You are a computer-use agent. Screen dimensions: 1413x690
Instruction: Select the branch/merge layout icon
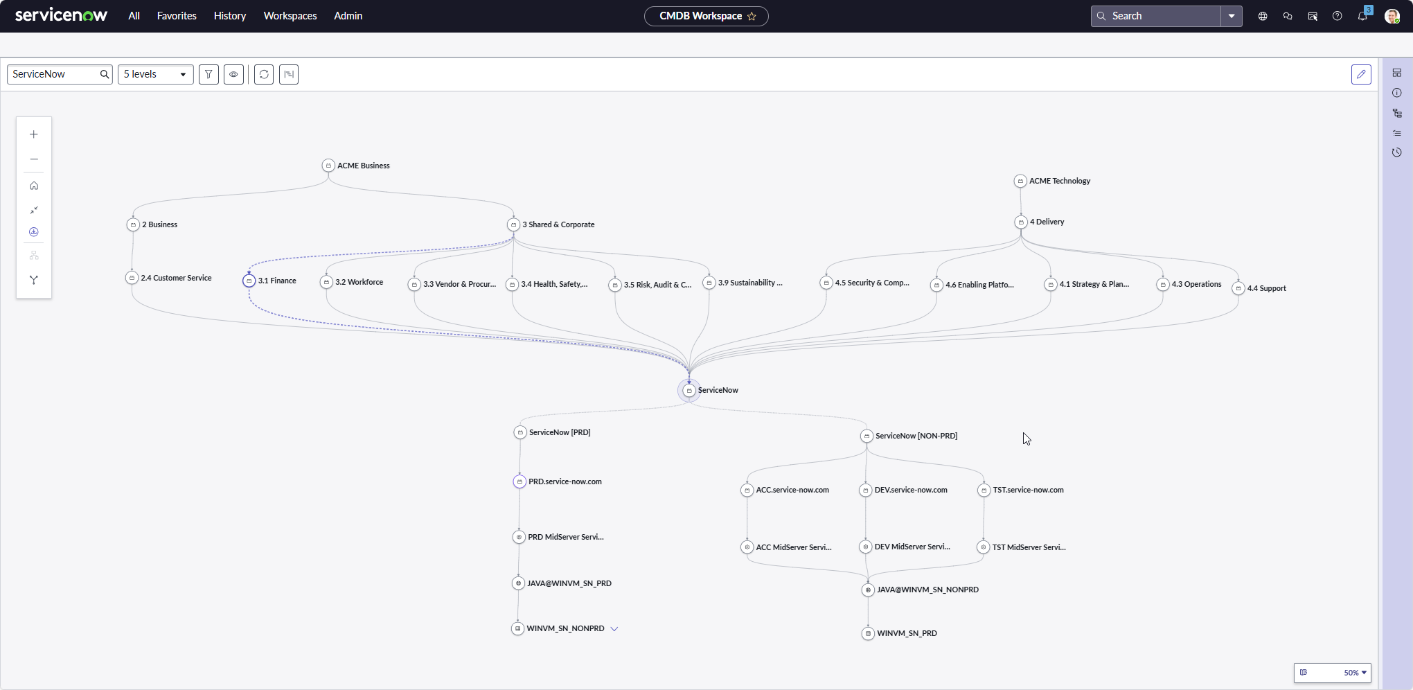click(33, 280)
